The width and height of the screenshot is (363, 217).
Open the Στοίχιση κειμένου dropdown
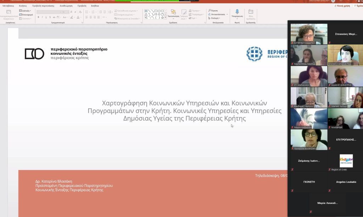[124, 15]
